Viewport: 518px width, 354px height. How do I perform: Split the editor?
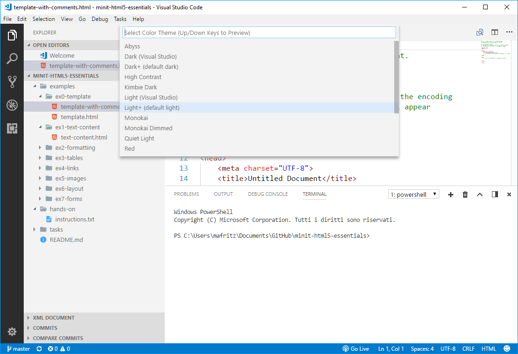point(495,32)
